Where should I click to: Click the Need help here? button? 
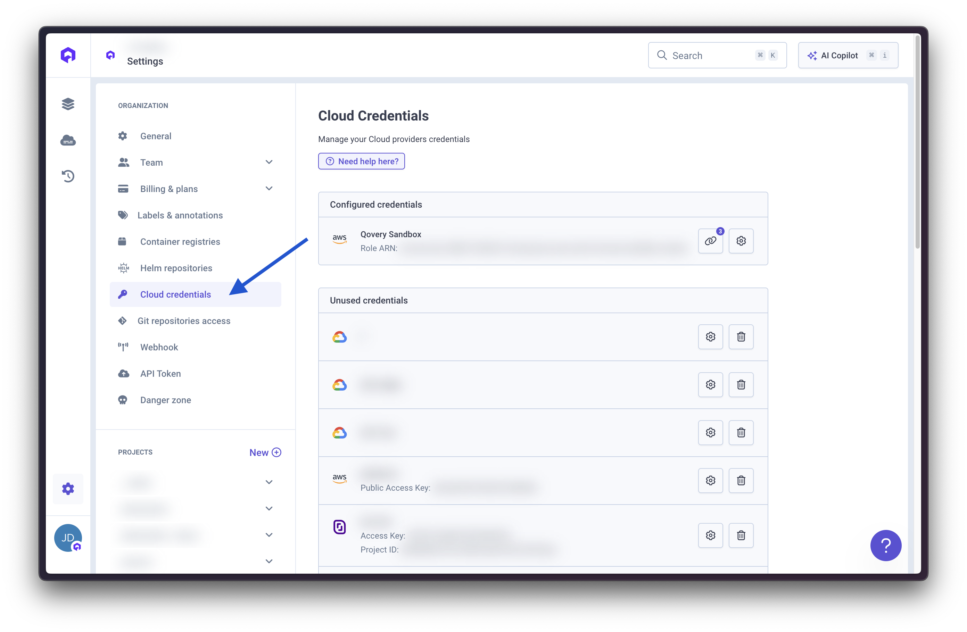pos(361,161)
